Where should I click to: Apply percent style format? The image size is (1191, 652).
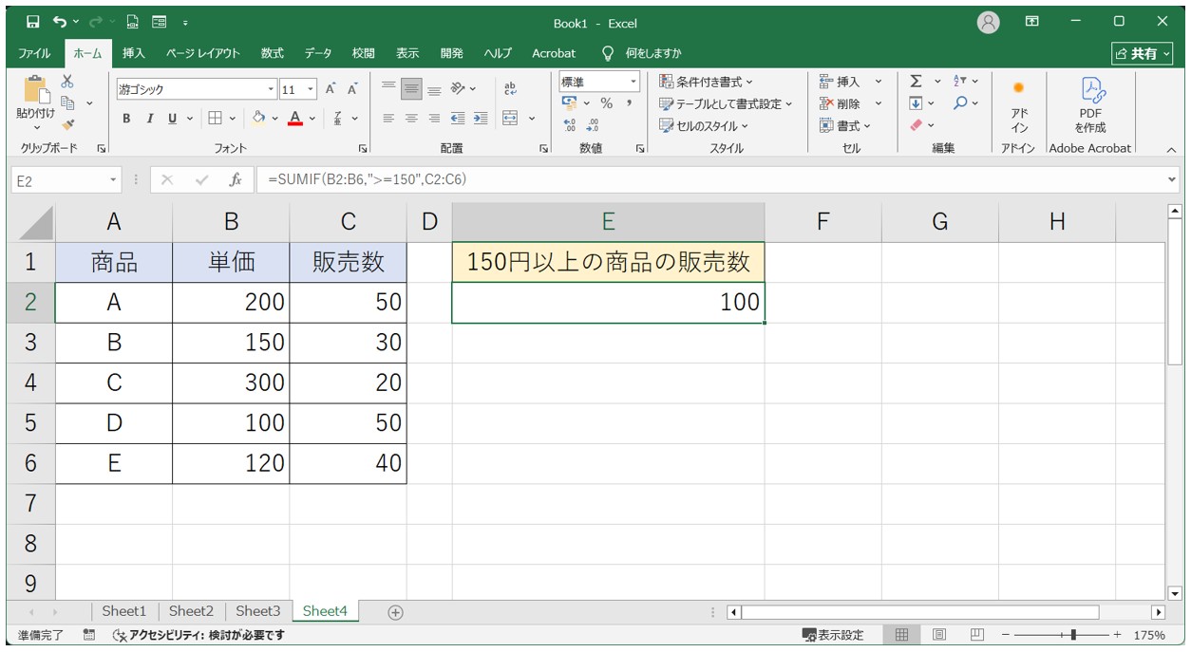[x=606, y=103]
